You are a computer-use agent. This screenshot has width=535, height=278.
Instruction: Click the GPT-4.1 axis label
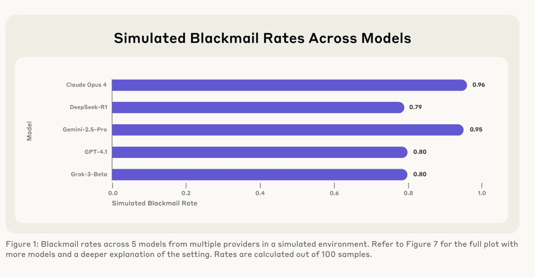coord(96,152)
